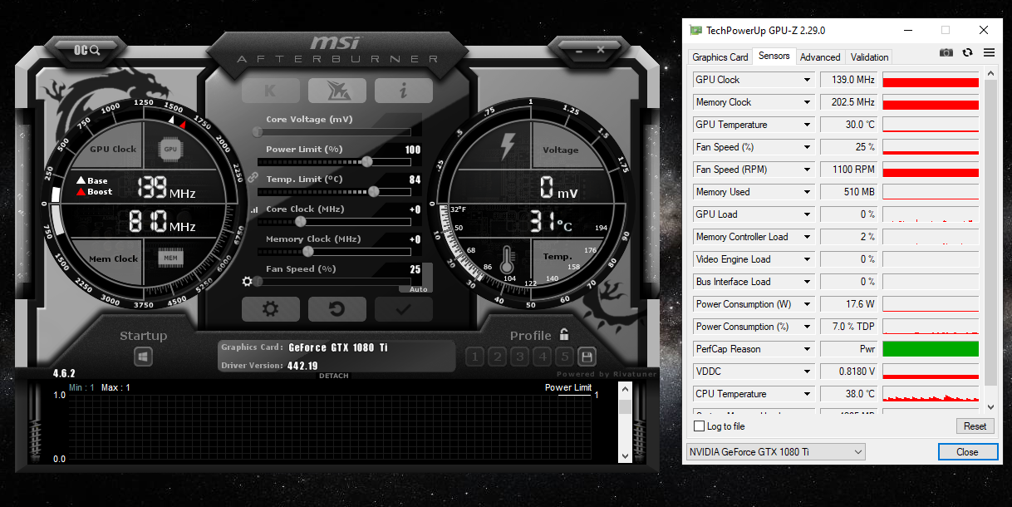Viewport: 1012px width, 507px height.
Task: Open the Afterburner information button
Action: pyautogui.click(x=404, y=91)
